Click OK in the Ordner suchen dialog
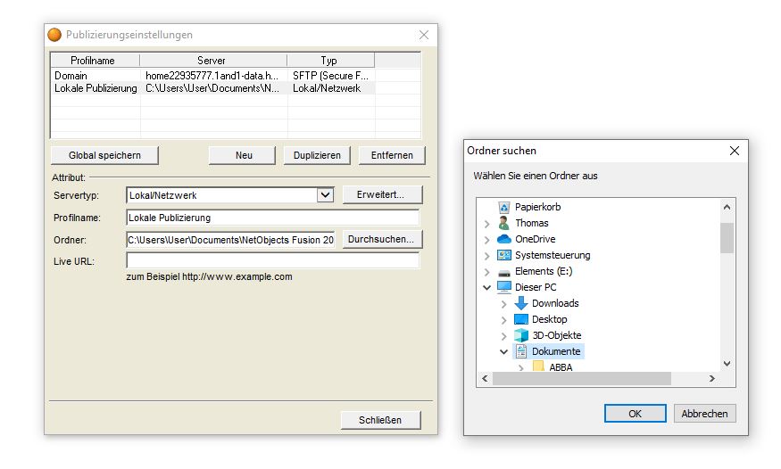Screen dimensions: 781x469 [635, 414]
